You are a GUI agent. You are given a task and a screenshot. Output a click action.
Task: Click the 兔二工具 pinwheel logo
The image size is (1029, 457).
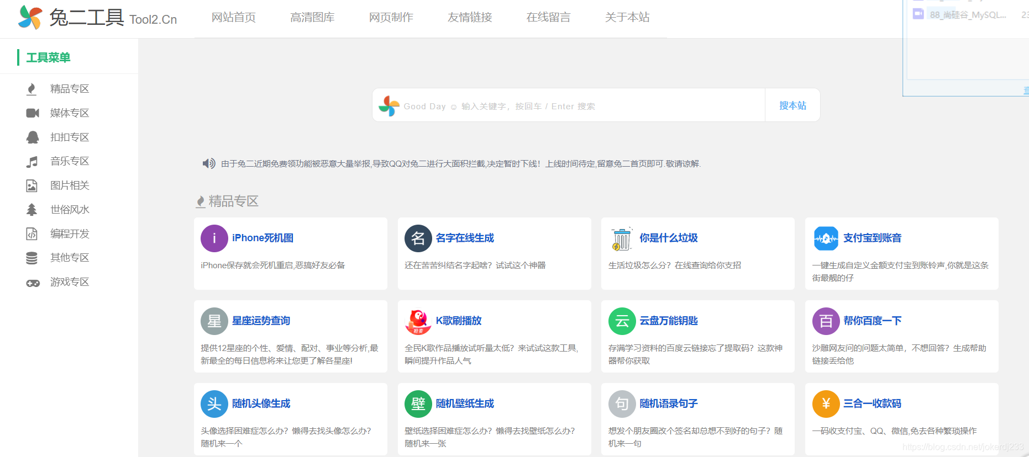tap(30, 18)
